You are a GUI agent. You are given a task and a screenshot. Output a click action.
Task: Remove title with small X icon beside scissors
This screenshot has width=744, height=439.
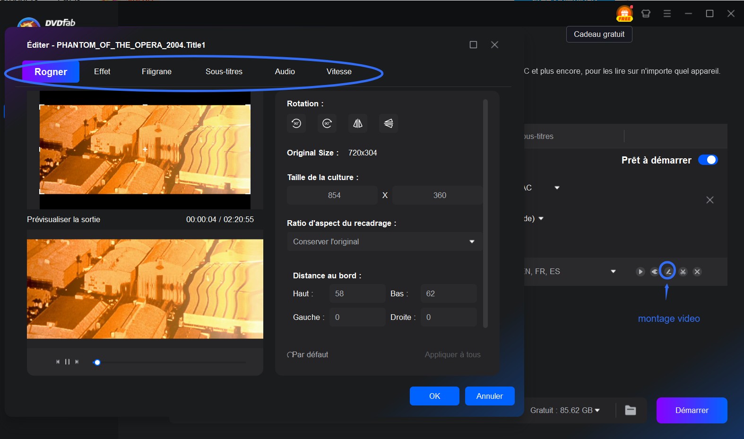[697, 272]
